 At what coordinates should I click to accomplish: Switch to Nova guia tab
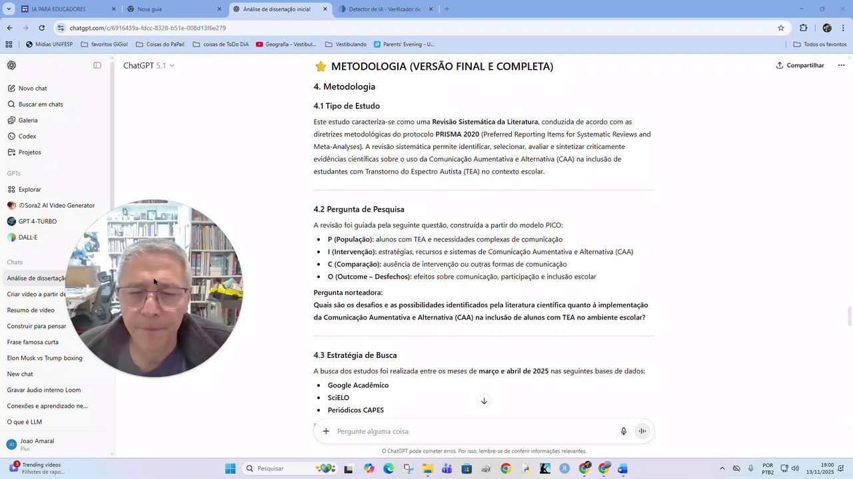click(175, 9)
